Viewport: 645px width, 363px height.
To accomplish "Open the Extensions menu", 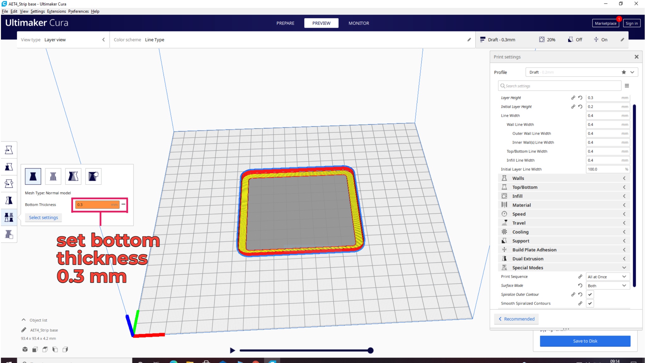I will tap(57, 11).
